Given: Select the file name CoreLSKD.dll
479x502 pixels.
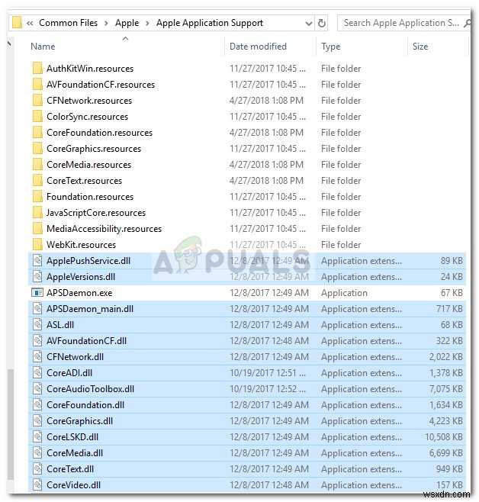Looking at the screenshot, I should click(72, 436).
